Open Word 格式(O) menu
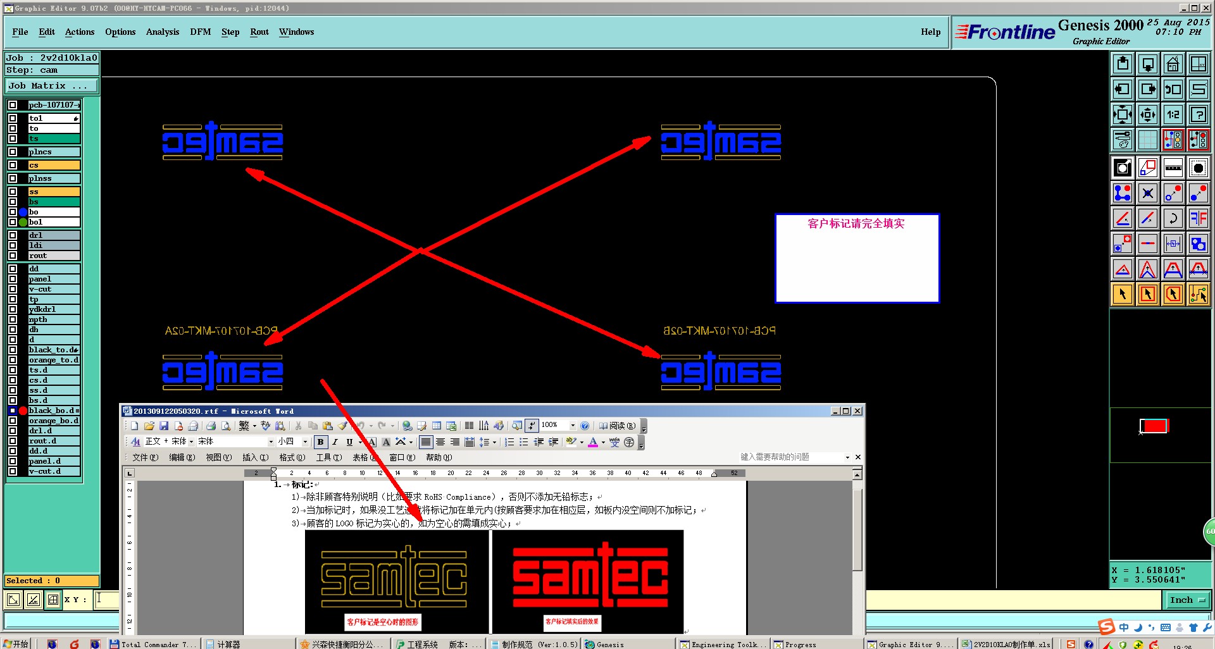The width and height of the screenshot is (1215, 649). click(292, 457)
